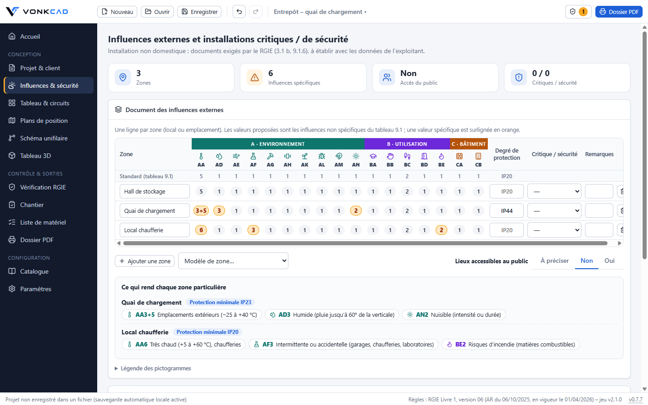Edit the 'Quai de chargement' zone name field
The width and height of the screenshot is (648, 405).
click(155, 211)
